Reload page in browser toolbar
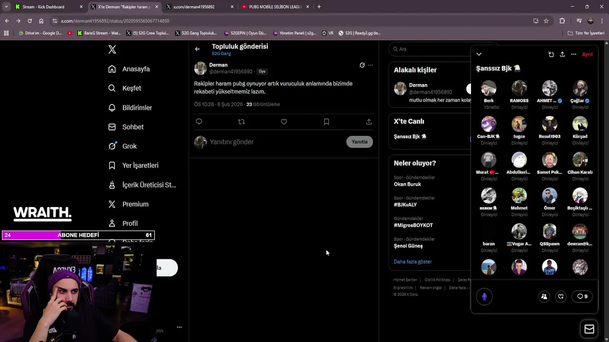The height and width of the screenshot is (342, 609). [x=29, y=21]
